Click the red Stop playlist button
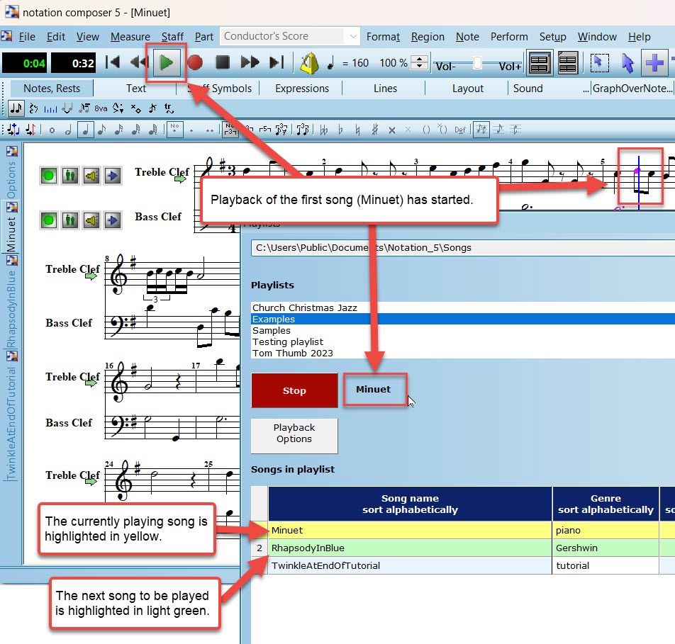Screen dimensions: 675x644 coord(294,390)
